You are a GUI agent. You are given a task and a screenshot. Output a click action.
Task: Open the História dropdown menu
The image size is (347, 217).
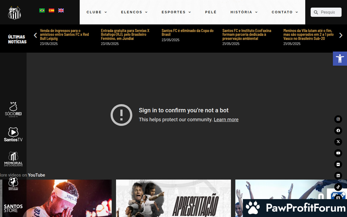(244, 12)
